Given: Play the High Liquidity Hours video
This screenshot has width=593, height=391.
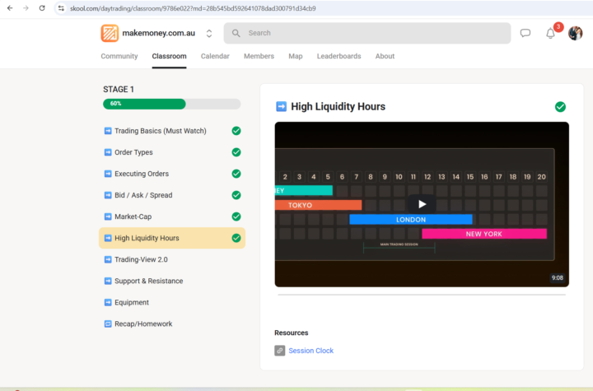Looking at the screenshot, I should [422, 204].
